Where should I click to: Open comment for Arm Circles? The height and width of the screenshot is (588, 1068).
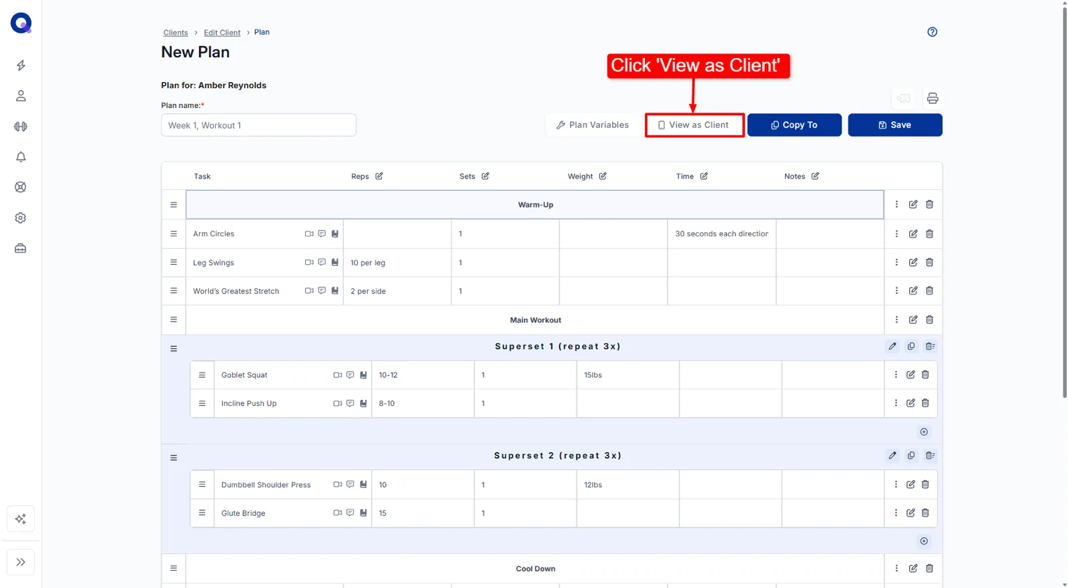tap(322, 234)
